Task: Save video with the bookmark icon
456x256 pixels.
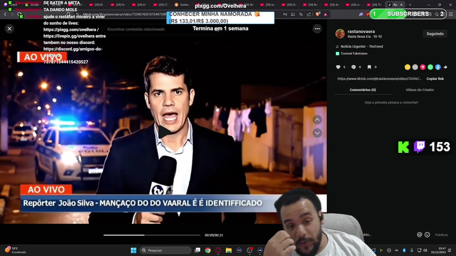Action: pos(369,67)
